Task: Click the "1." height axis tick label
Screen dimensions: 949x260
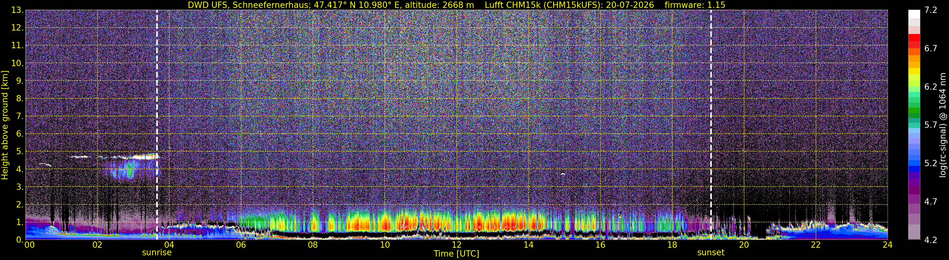Action: [x=19, y=222]
